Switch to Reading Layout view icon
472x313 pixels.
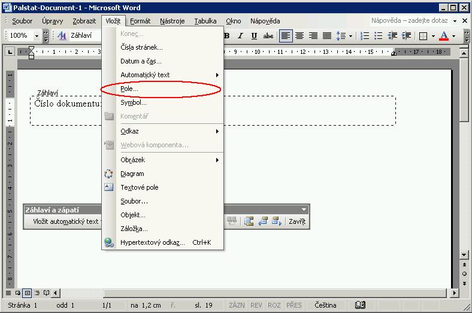(x=46, y=293)
